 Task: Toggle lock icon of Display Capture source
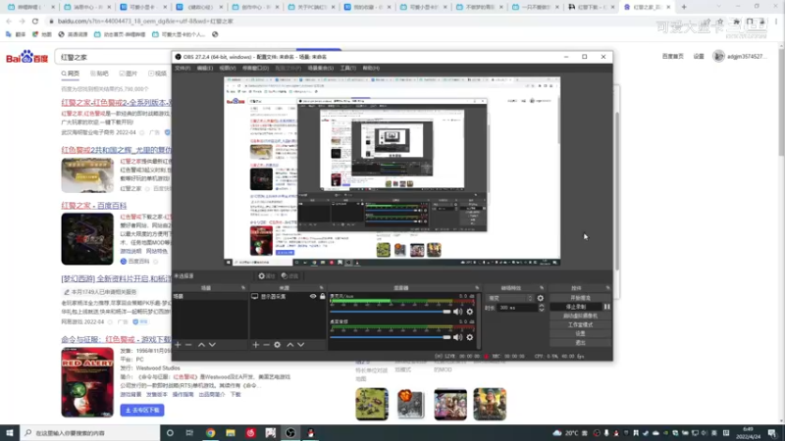(x=323, y=297)
